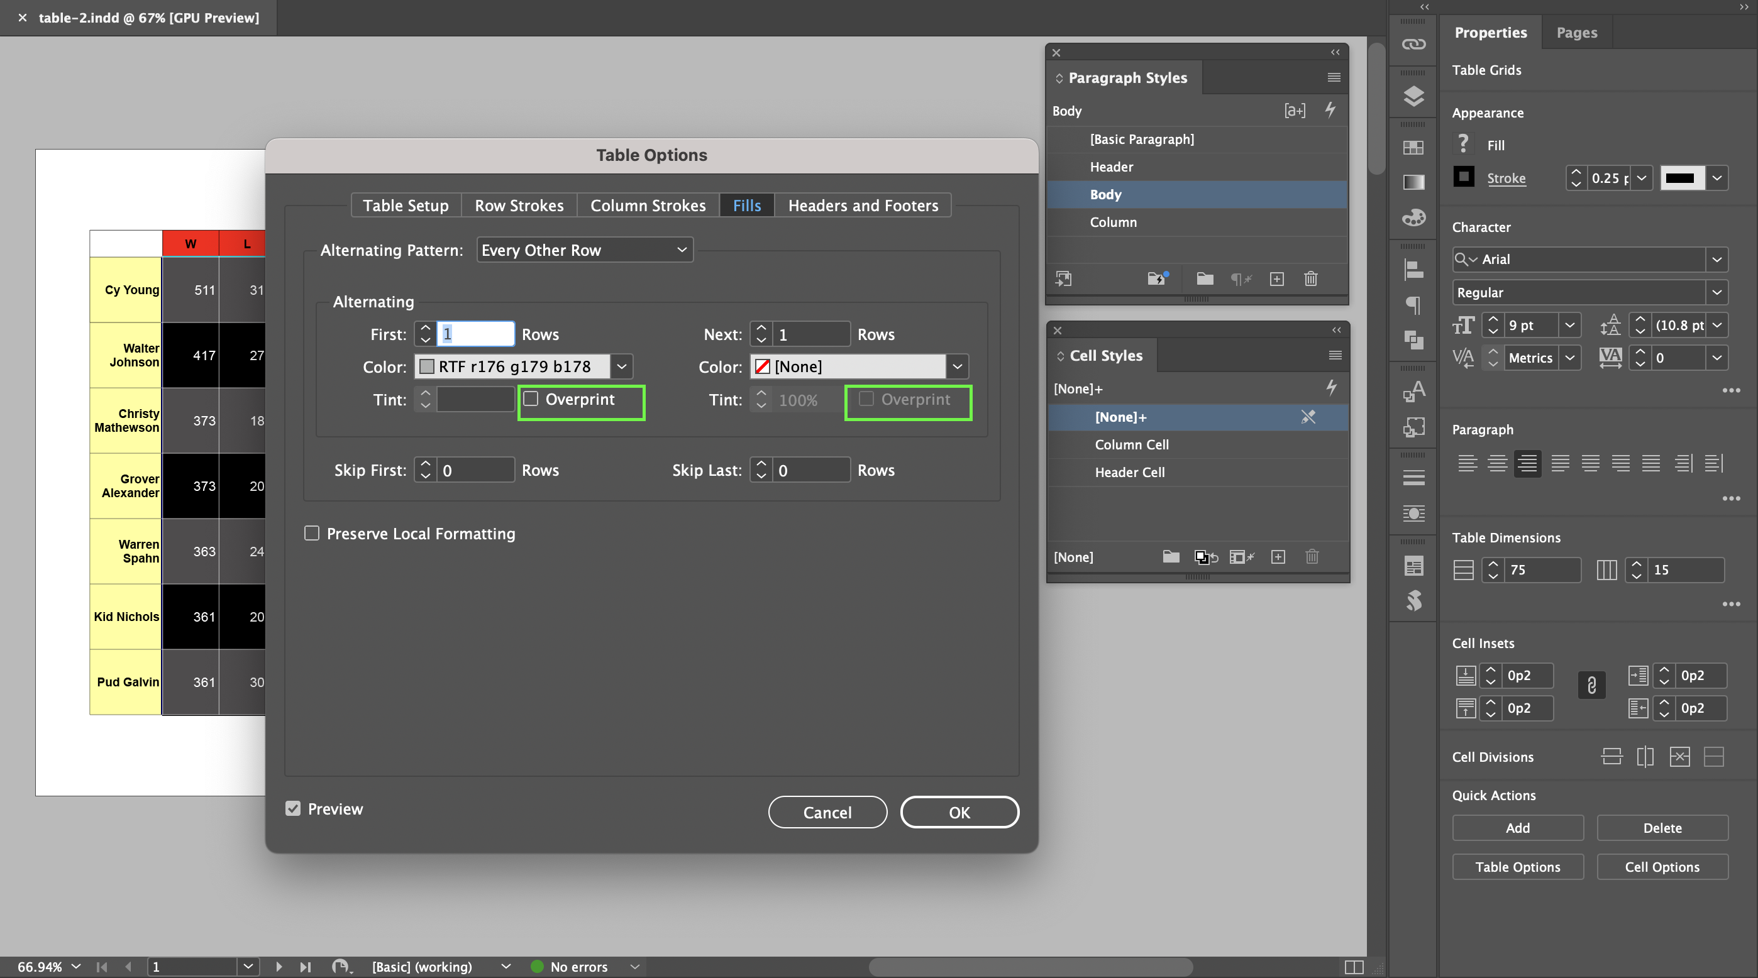Create new style group folder in Cell Styles
Viewport: 1758px width, 978px height.
coord(1170,558)
